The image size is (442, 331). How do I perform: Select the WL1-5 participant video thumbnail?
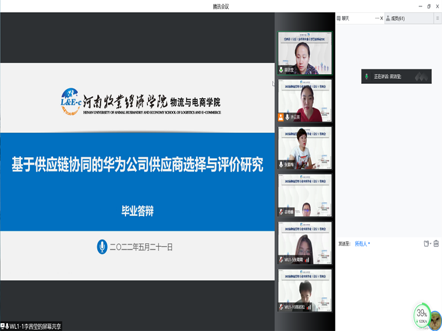point(305,243)
